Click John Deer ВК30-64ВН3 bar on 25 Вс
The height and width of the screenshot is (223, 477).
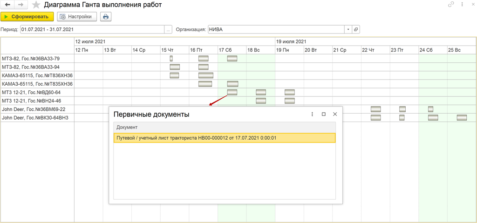click(x=462, y=118)
